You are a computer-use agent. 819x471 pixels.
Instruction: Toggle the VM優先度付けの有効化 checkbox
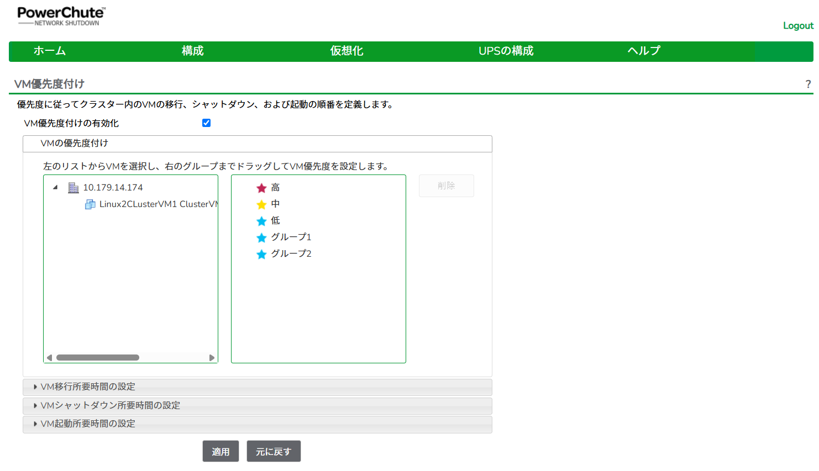tap(206, 123)
